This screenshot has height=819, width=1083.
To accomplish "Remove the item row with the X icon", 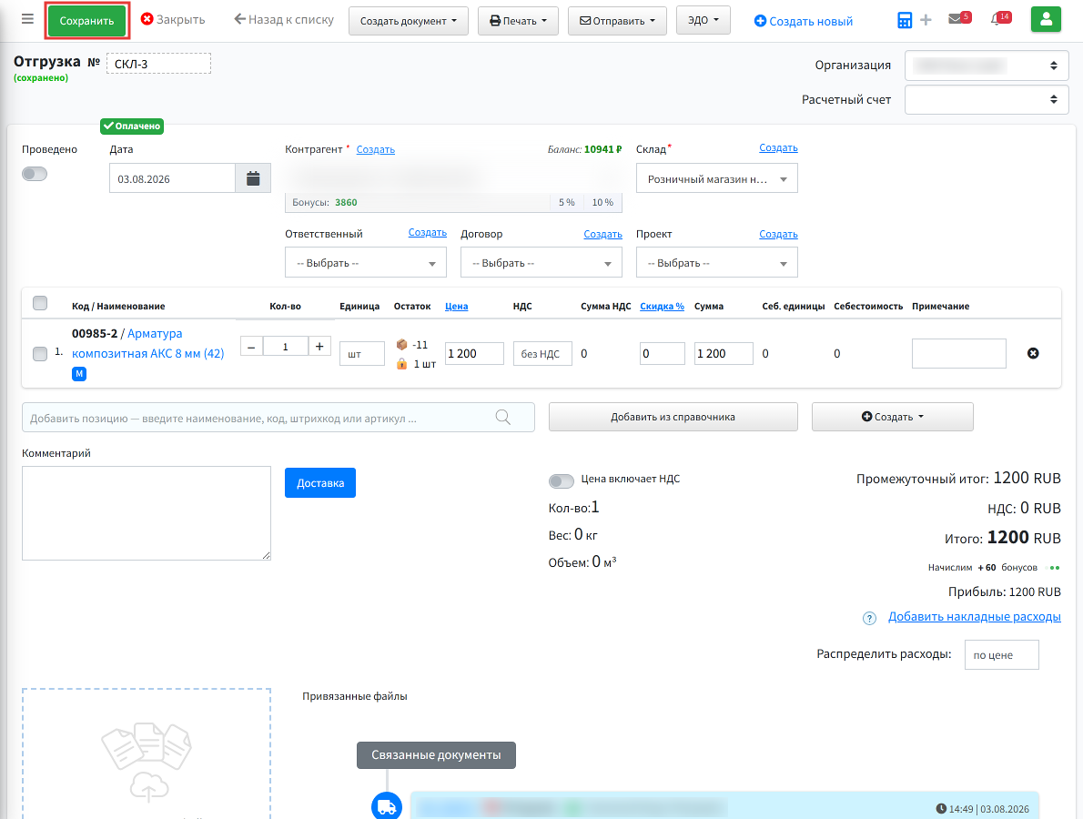I will pos(1033,354).
